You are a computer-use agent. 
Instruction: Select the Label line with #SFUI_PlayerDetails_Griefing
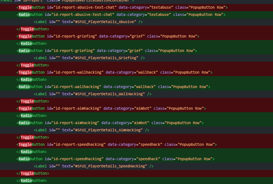(136, 58)
